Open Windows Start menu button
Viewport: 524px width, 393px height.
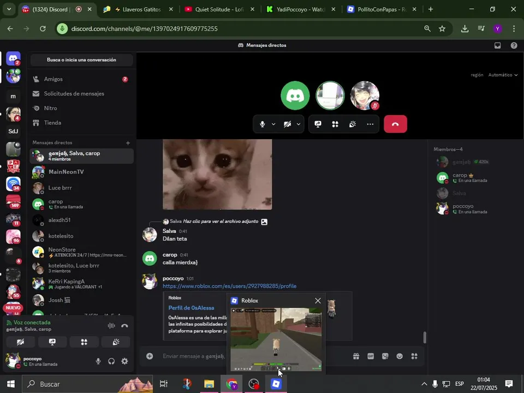coord(11,384)
